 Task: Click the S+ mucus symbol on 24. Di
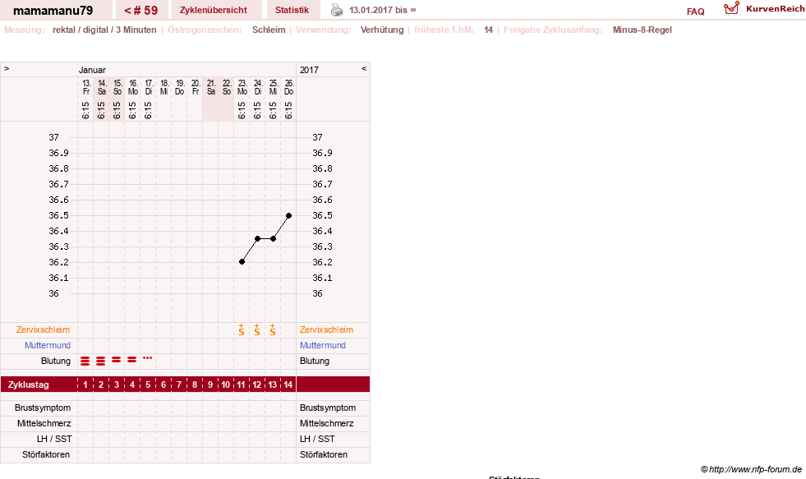[x=257, y=329]
